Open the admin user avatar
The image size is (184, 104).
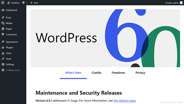click(181, 3)
